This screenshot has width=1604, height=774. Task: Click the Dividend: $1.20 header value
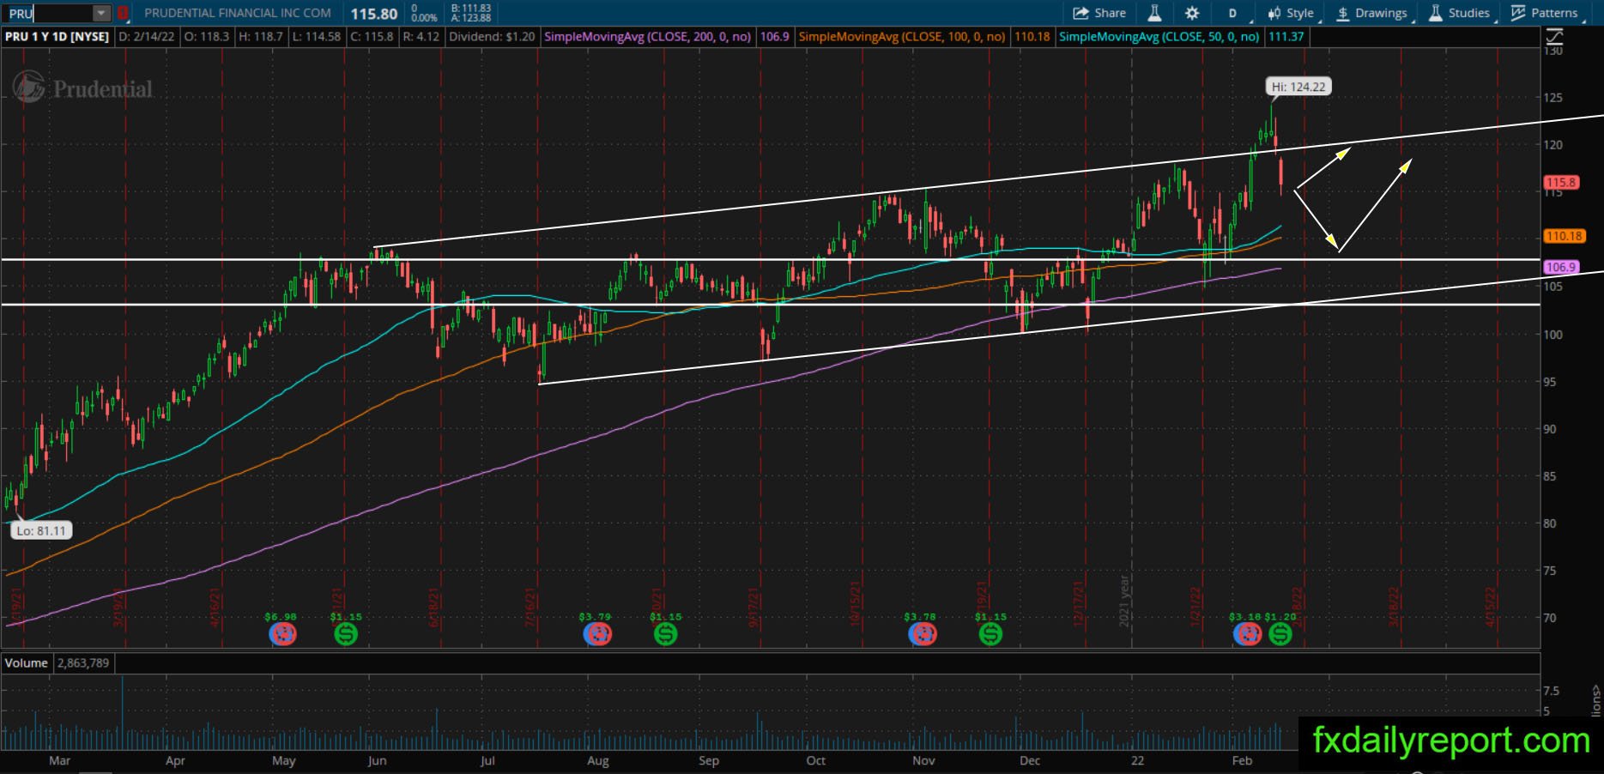coord(492,37)
